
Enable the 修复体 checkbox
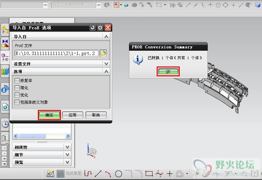click(x=17, y=81)
